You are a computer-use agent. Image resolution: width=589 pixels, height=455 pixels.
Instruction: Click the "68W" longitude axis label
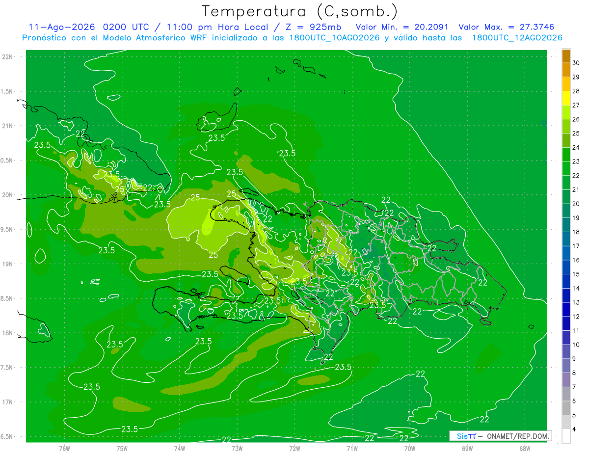pos(525,449)
